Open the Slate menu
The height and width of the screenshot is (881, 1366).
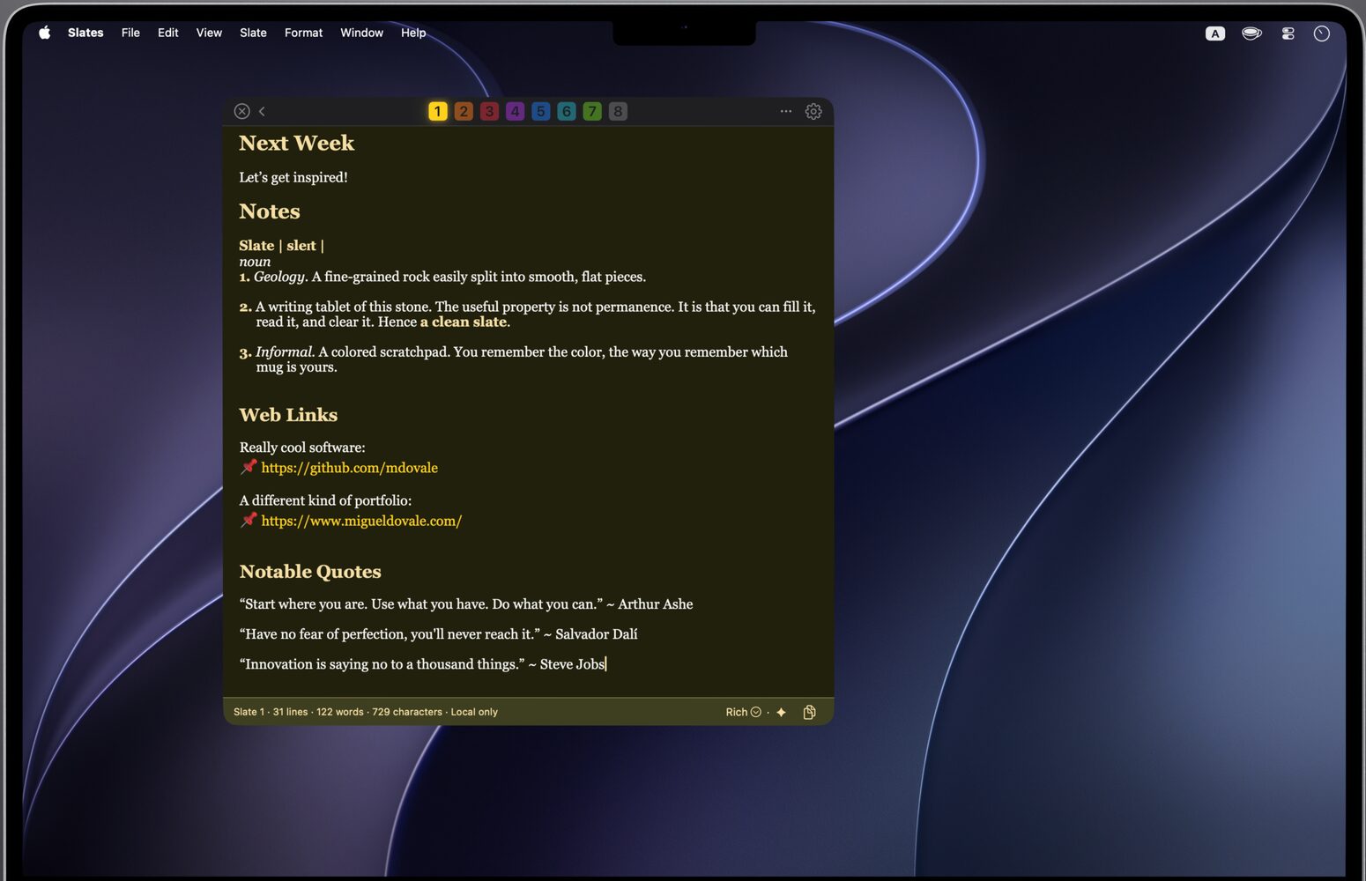253,33
